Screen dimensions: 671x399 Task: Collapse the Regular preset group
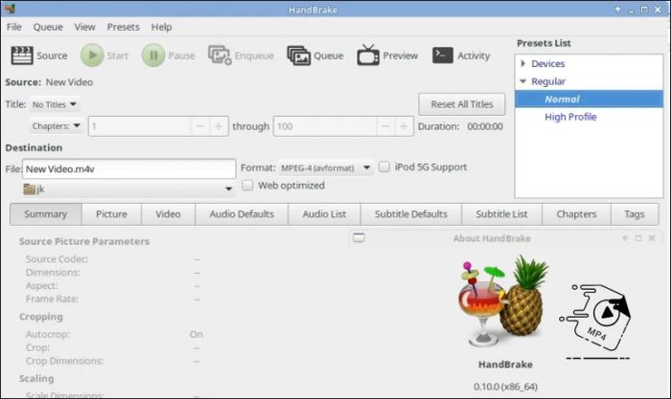tap(523, 81)
